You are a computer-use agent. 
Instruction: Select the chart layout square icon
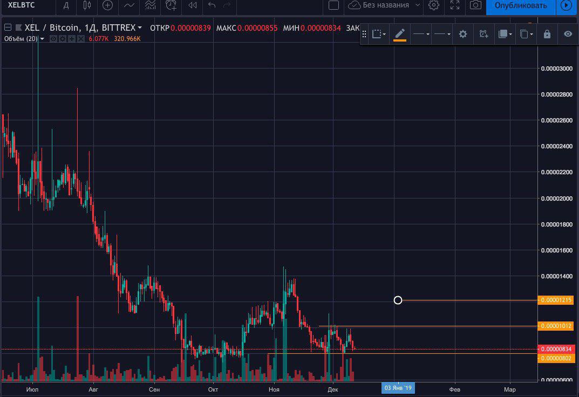point(333,5)
